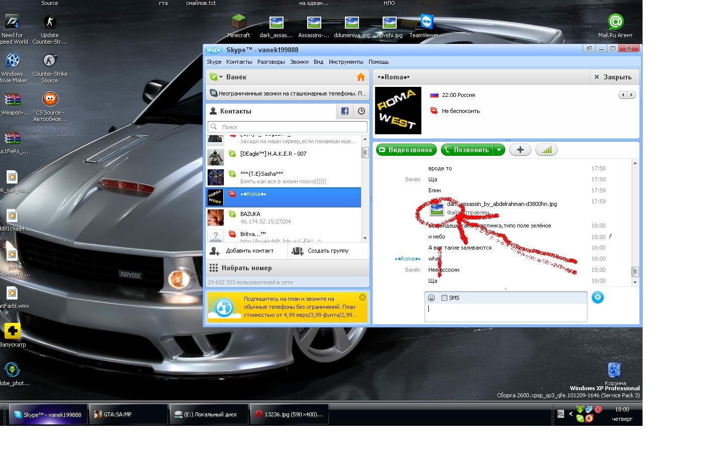The height and width of the screenshot is (452, 724).
Task: Click Закрыть to close the conversation
Action: (613, 77)
